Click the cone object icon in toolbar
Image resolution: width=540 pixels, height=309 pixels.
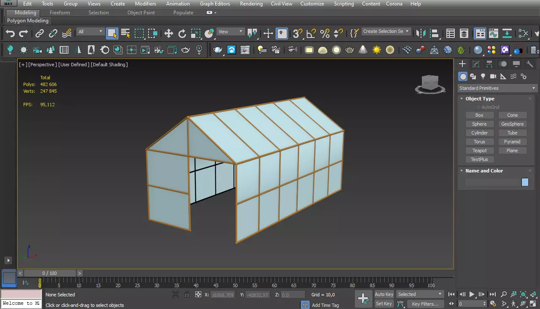(363, 50)
